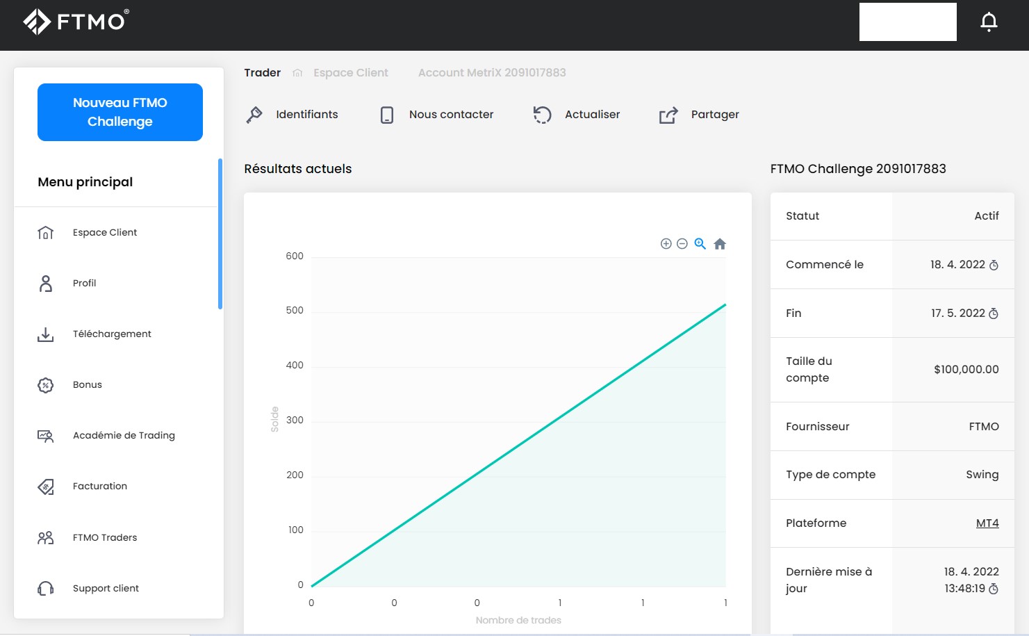Reset chart zoom with home icon

[720, 244]
